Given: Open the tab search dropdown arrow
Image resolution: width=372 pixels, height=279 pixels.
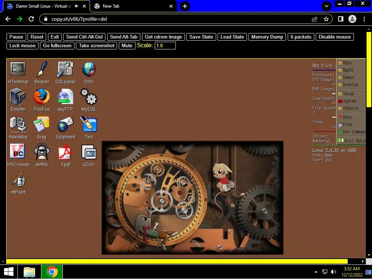Looking at the screenshot, I should (327, 6).
